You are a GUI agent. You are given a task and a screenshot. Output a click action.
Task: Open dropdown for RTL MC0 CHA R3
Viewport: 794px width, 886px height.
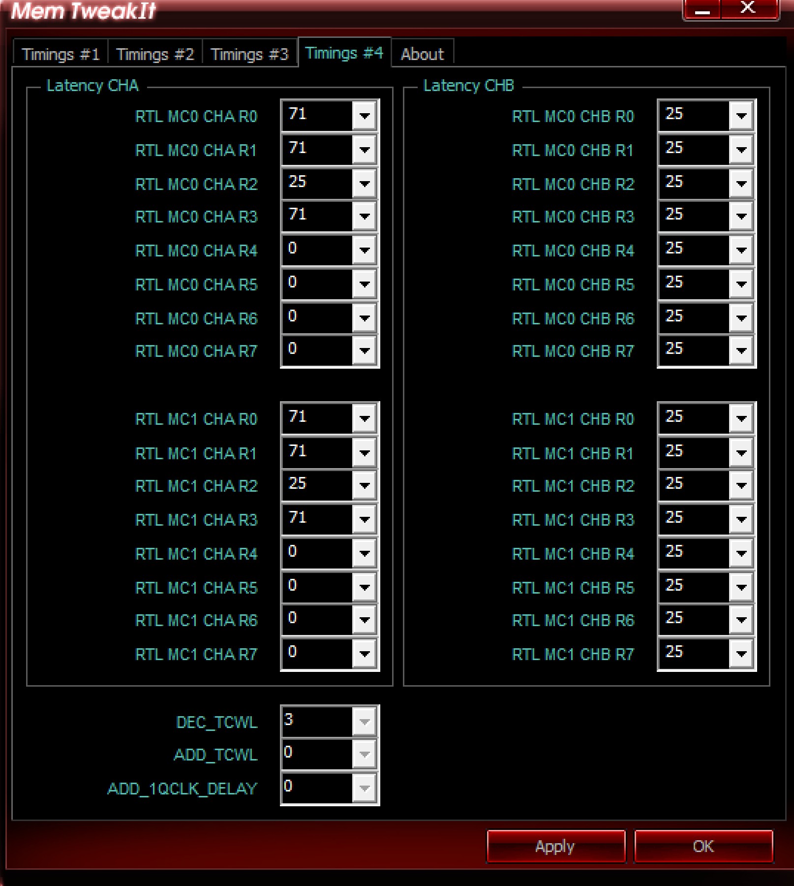364,216
